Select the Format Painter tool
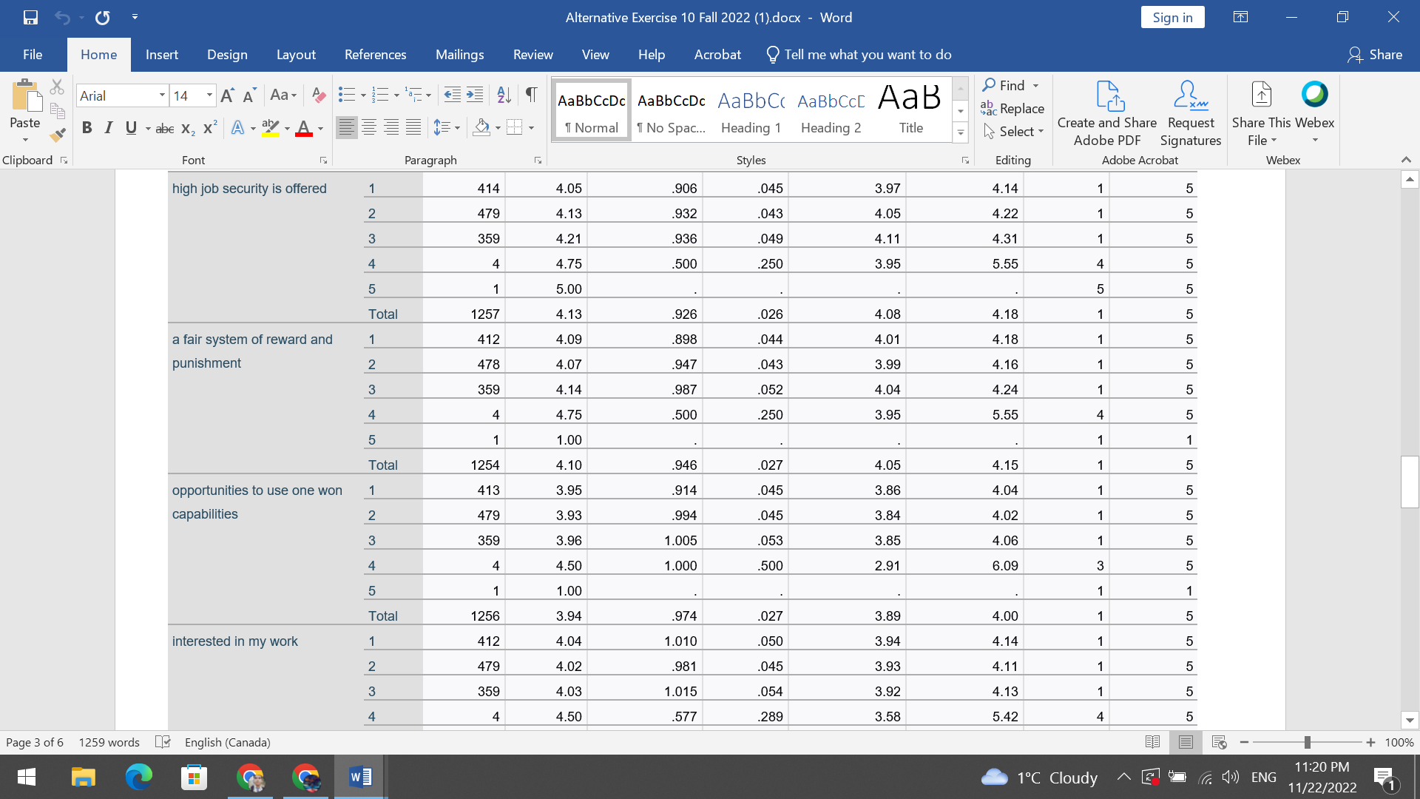 click(x=56, y=135)
